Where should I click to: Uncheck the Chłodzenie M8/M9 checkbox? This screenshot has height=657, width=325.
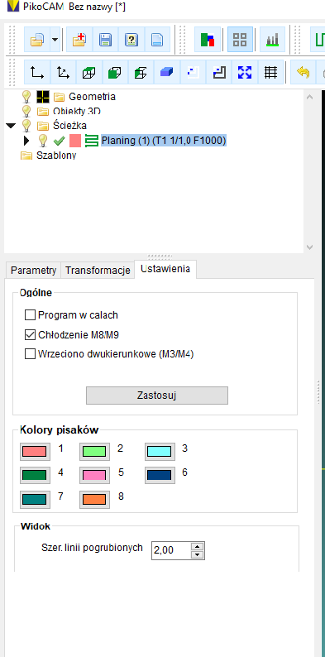[30, 334]
